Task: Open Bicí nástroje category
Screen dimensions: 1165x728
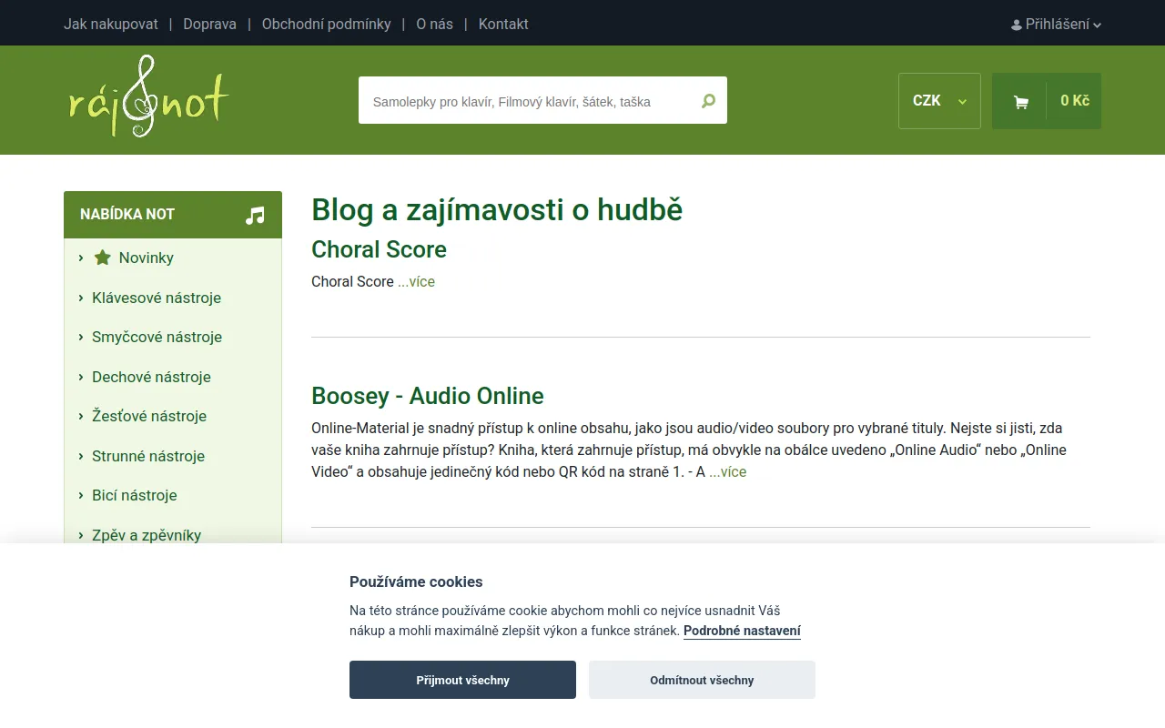Action: point(134,495)
